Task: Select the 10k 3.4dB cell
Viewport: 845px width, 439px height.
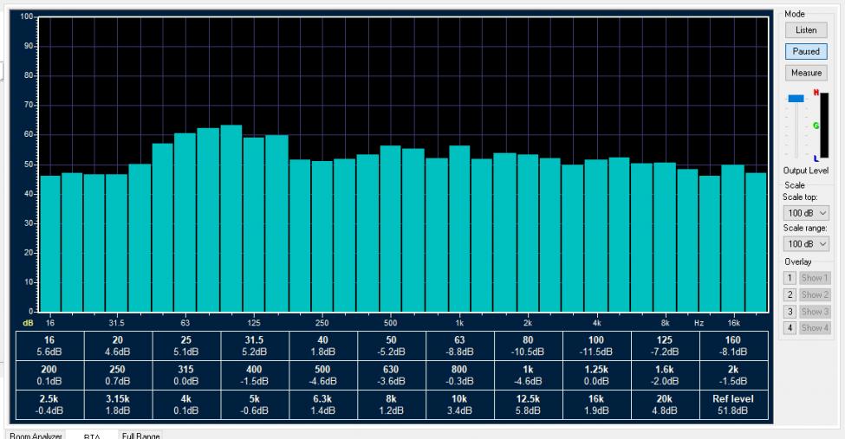Action: click(460, 404)
